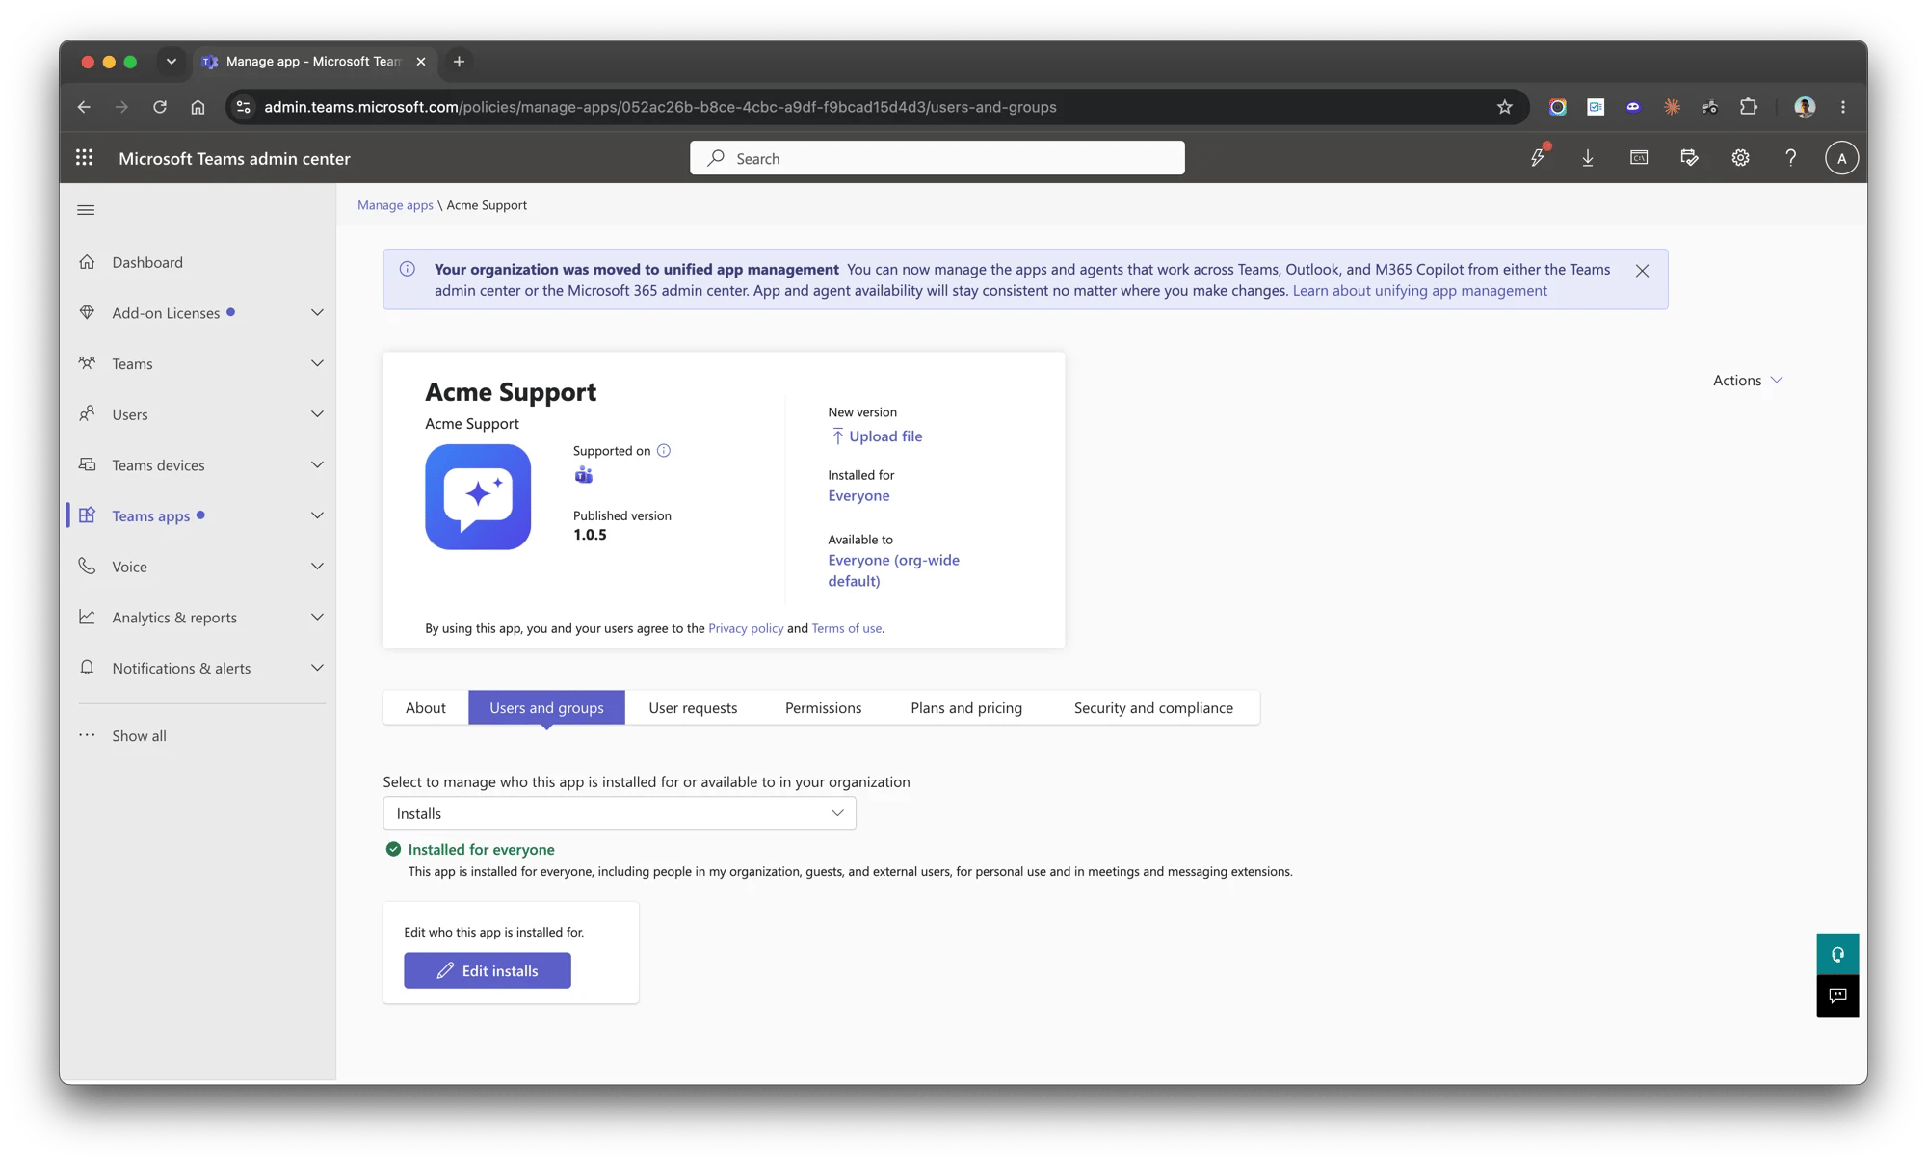This screenshot has width=1927, height=1163.
Task: Click the Acme Support app logo
Action: [478, 497]
